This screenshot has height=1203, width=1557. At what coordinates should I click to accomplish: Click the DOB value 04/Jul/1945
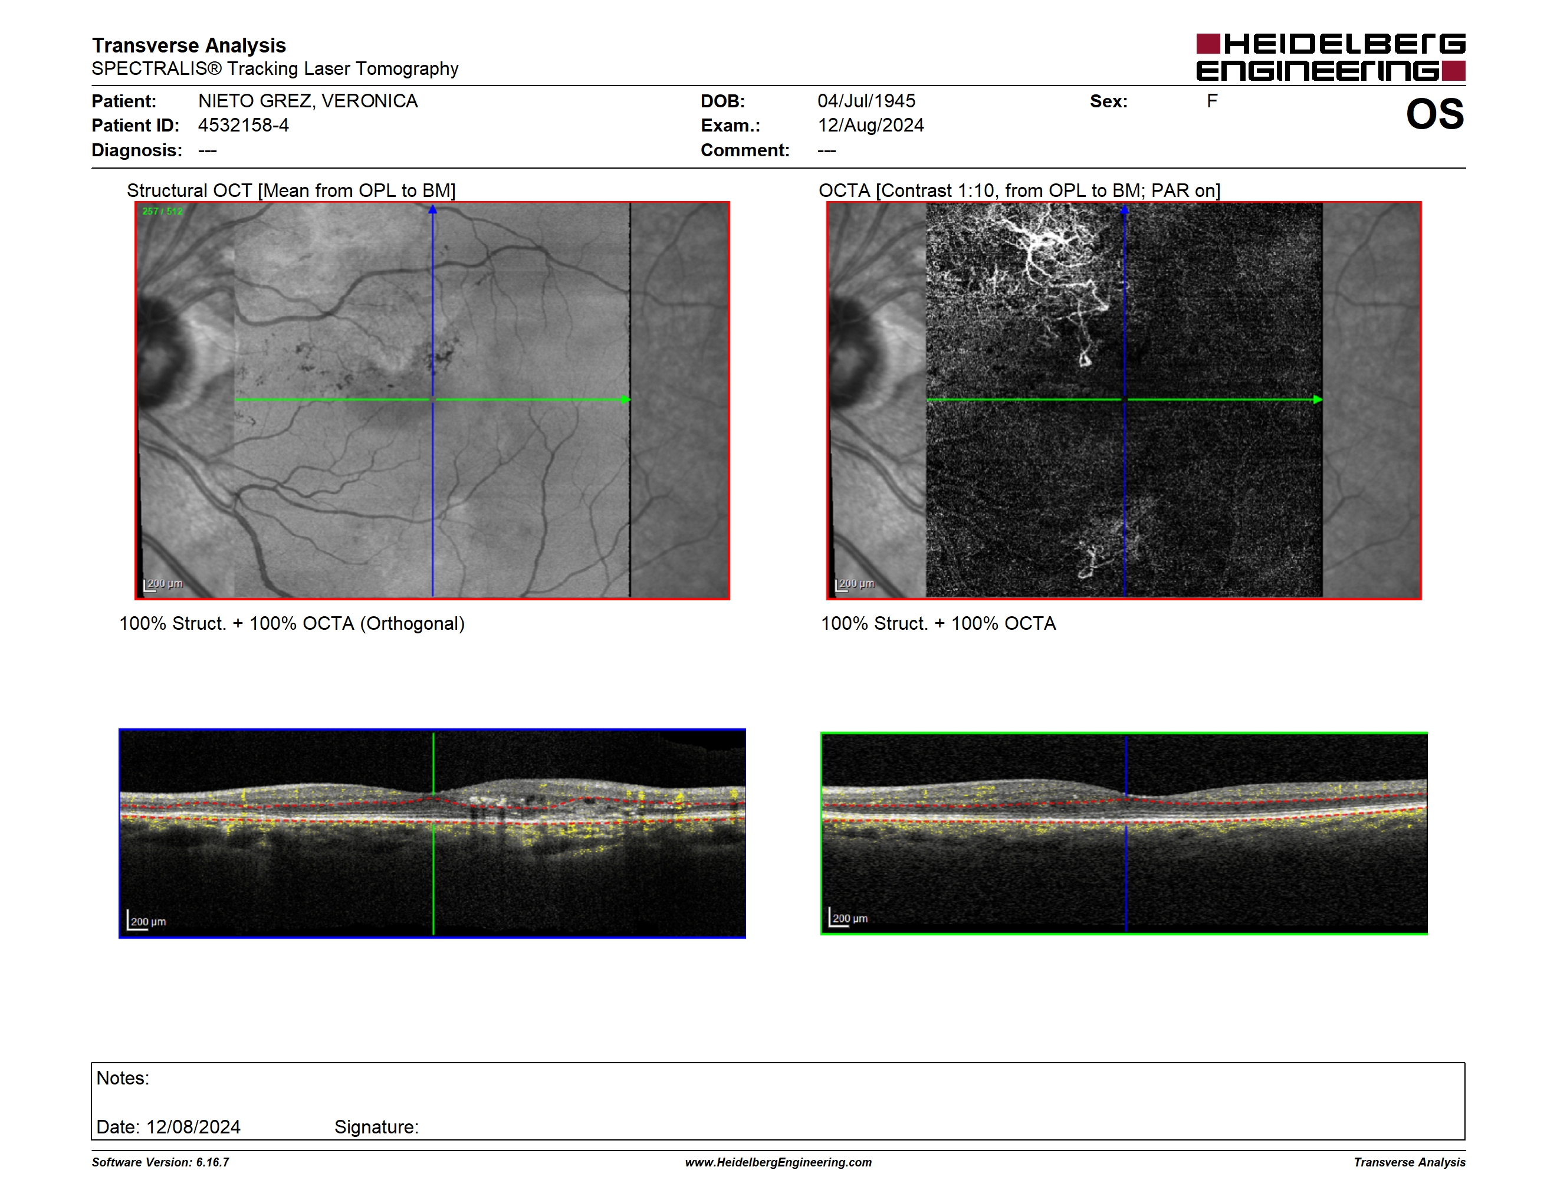[x=866, y=101]
